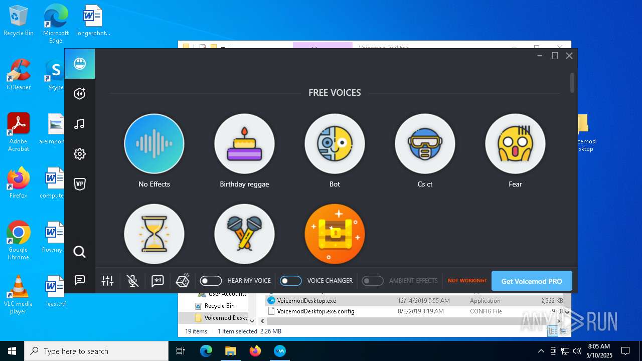642x361 pixels.
Task: Open the voice equalizer sliders icon
Action: pyautogui.click(x=108, y=281)
